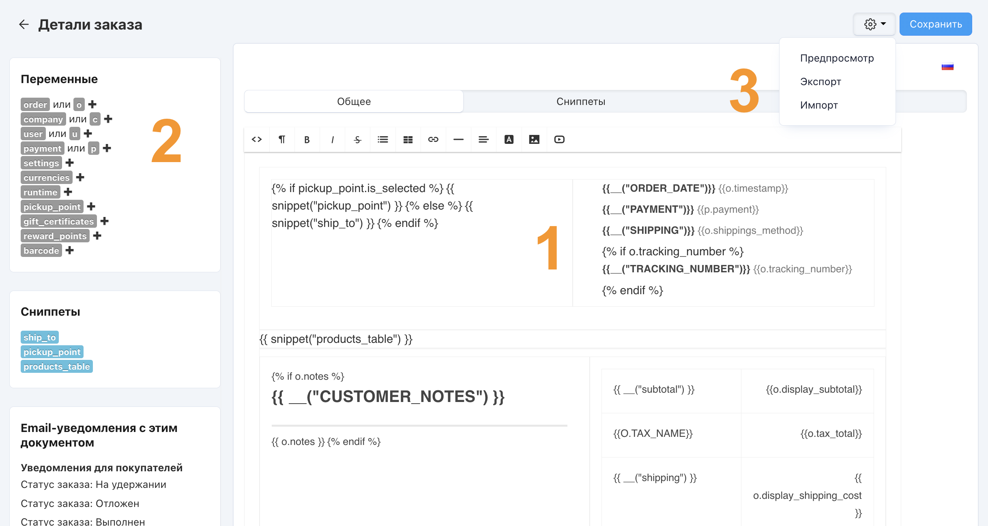Click the Russian flag language selector
The width and height of the screenshot is (988, 526).
(x=947, y=67)
